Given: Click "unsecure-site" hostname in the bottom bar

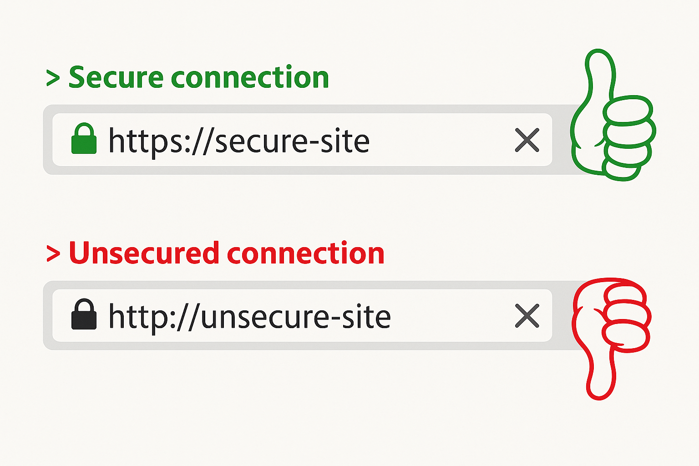Looking at the screenshot, I should pyautogui.click(x=296, y=317).
